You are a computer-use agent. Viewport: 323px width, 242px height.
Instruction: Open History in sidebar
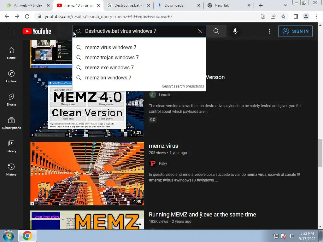point(11,170)
